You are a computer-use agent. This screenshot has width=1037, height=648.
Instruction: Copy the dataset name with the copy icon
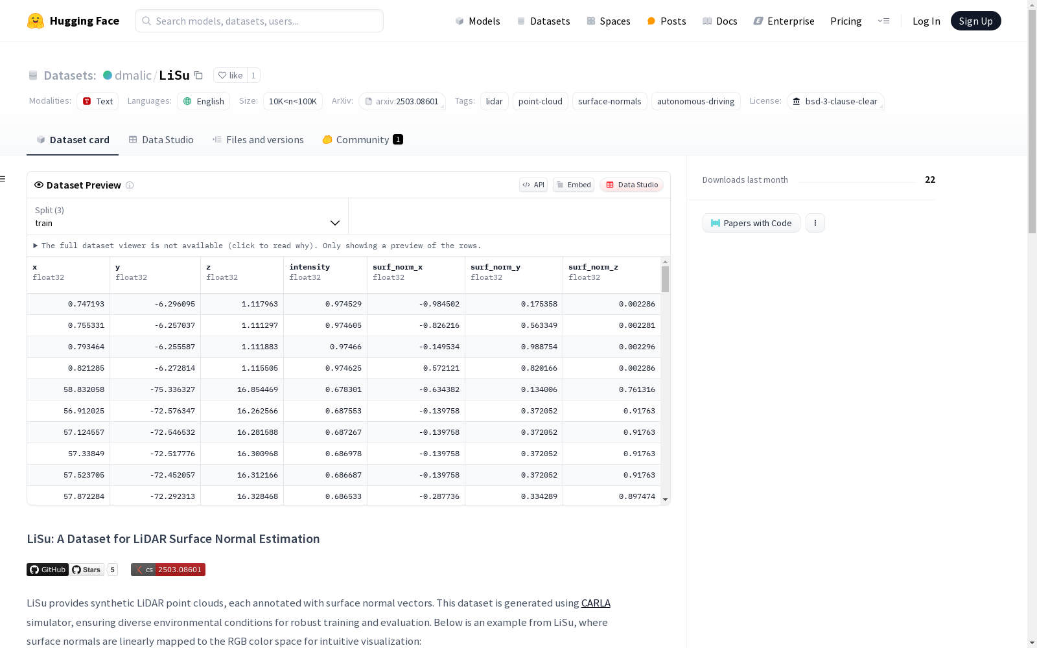[199, 75]
